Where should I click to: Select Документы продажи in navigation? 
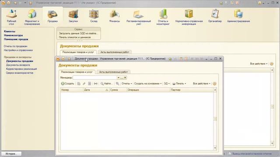pyautogui.click(x=20, y=61)
